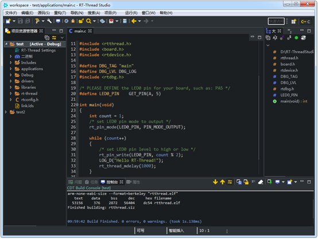Image resolution: width=318 pixels, height=239 pixels.
Task: Select the C perspective button at top right
Action: coord(306,21)
